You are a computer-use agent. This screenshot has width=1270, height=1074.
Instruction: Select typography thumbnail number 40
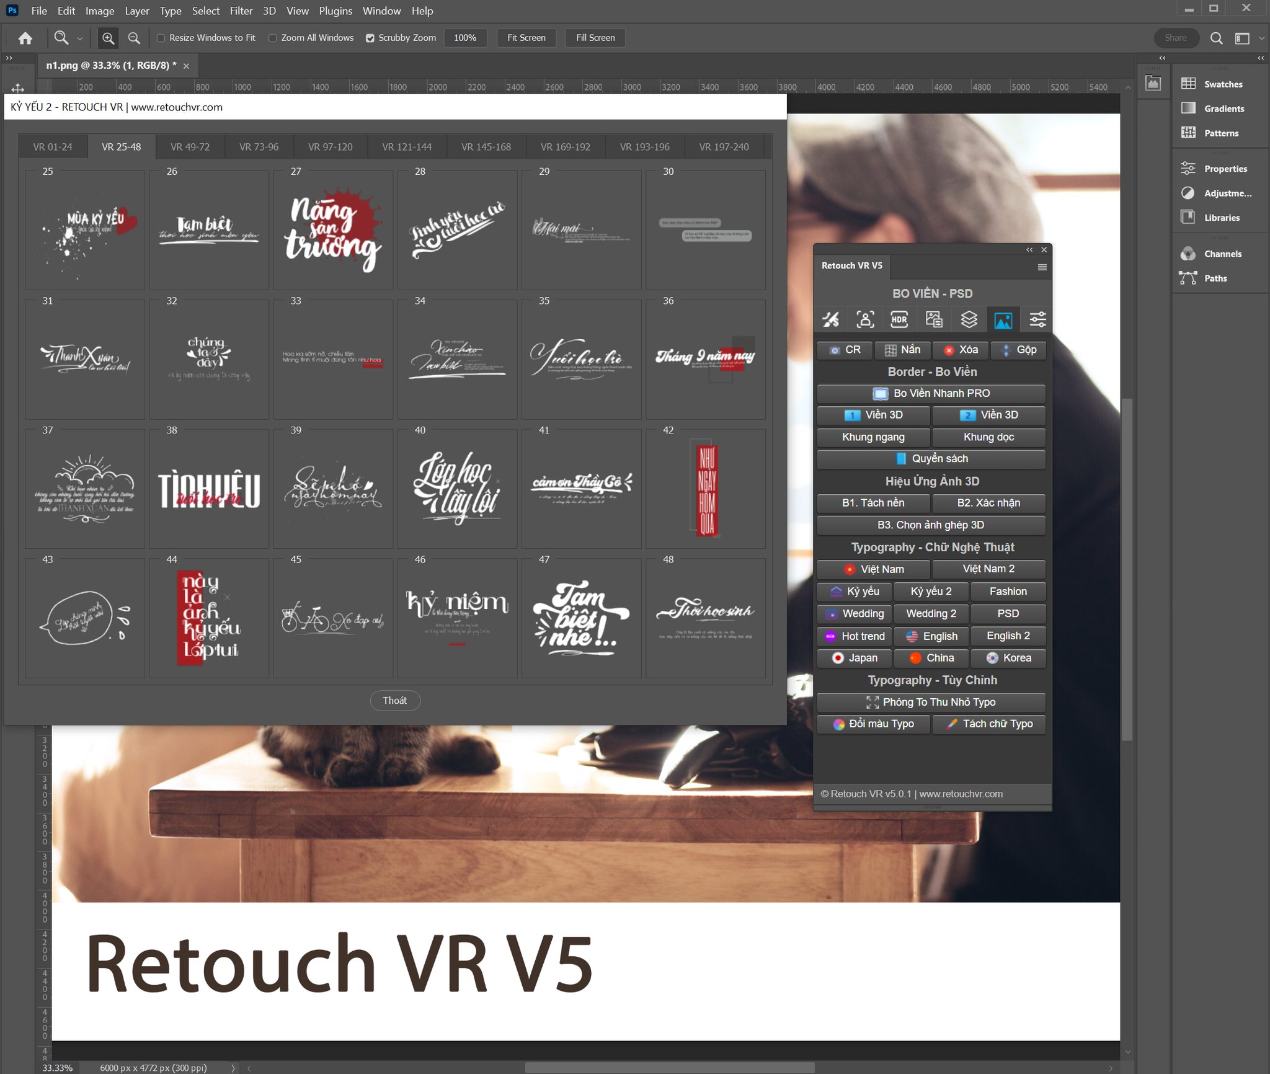[x=457, y=488]
